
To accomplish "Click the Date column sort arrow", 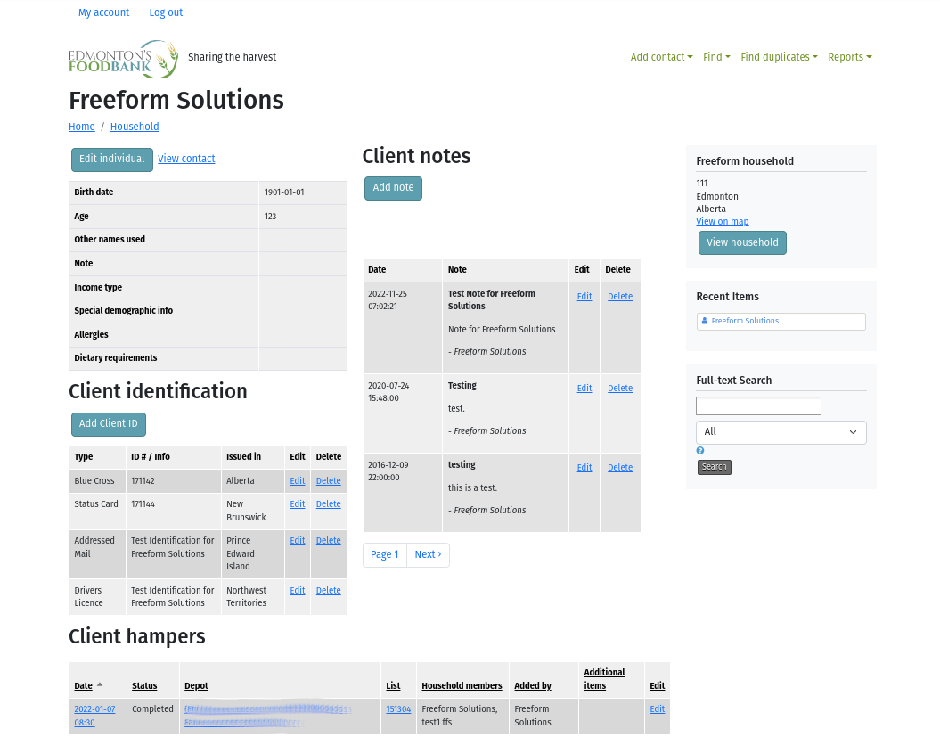I will [100, 685].
